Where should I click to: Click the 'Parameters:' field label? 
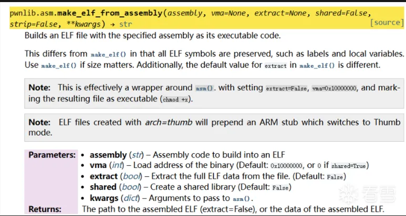(52, 155)
